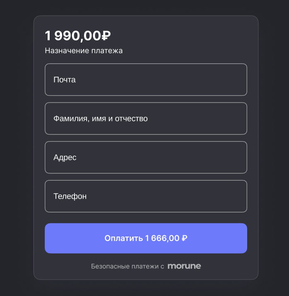Click the ₽ sign on the pay button
Screen dimensions: 289x296
click(x=185, y=238)
